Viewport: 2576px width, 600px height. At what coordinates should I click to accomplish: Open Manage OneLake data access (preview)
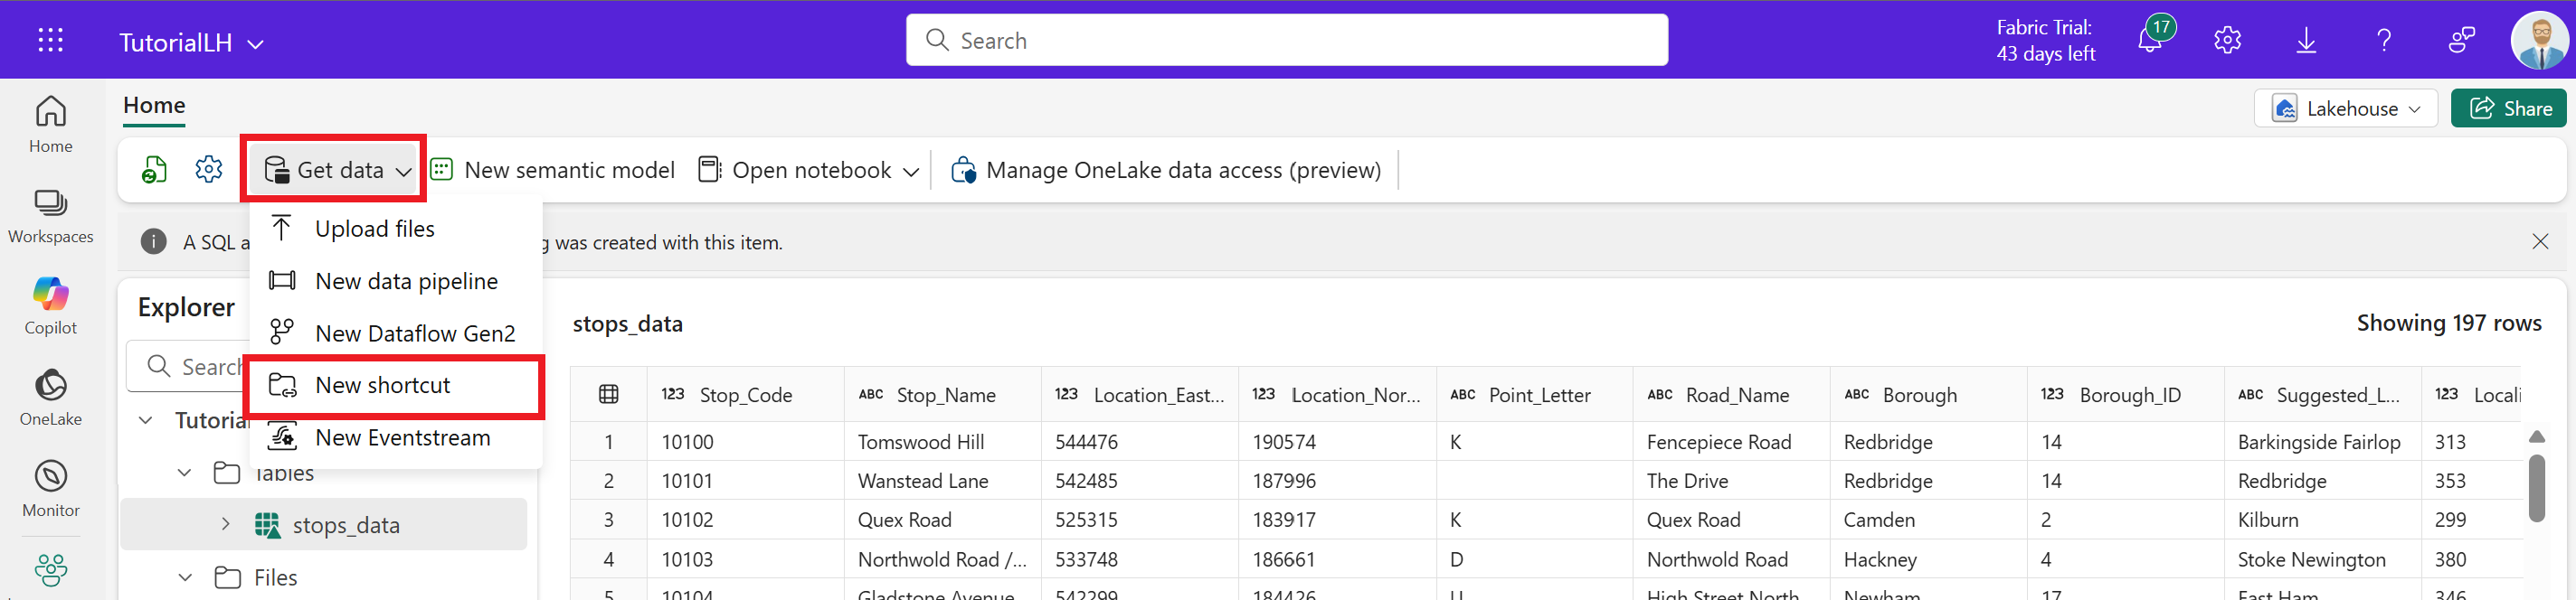click(x=1166, y=170)
